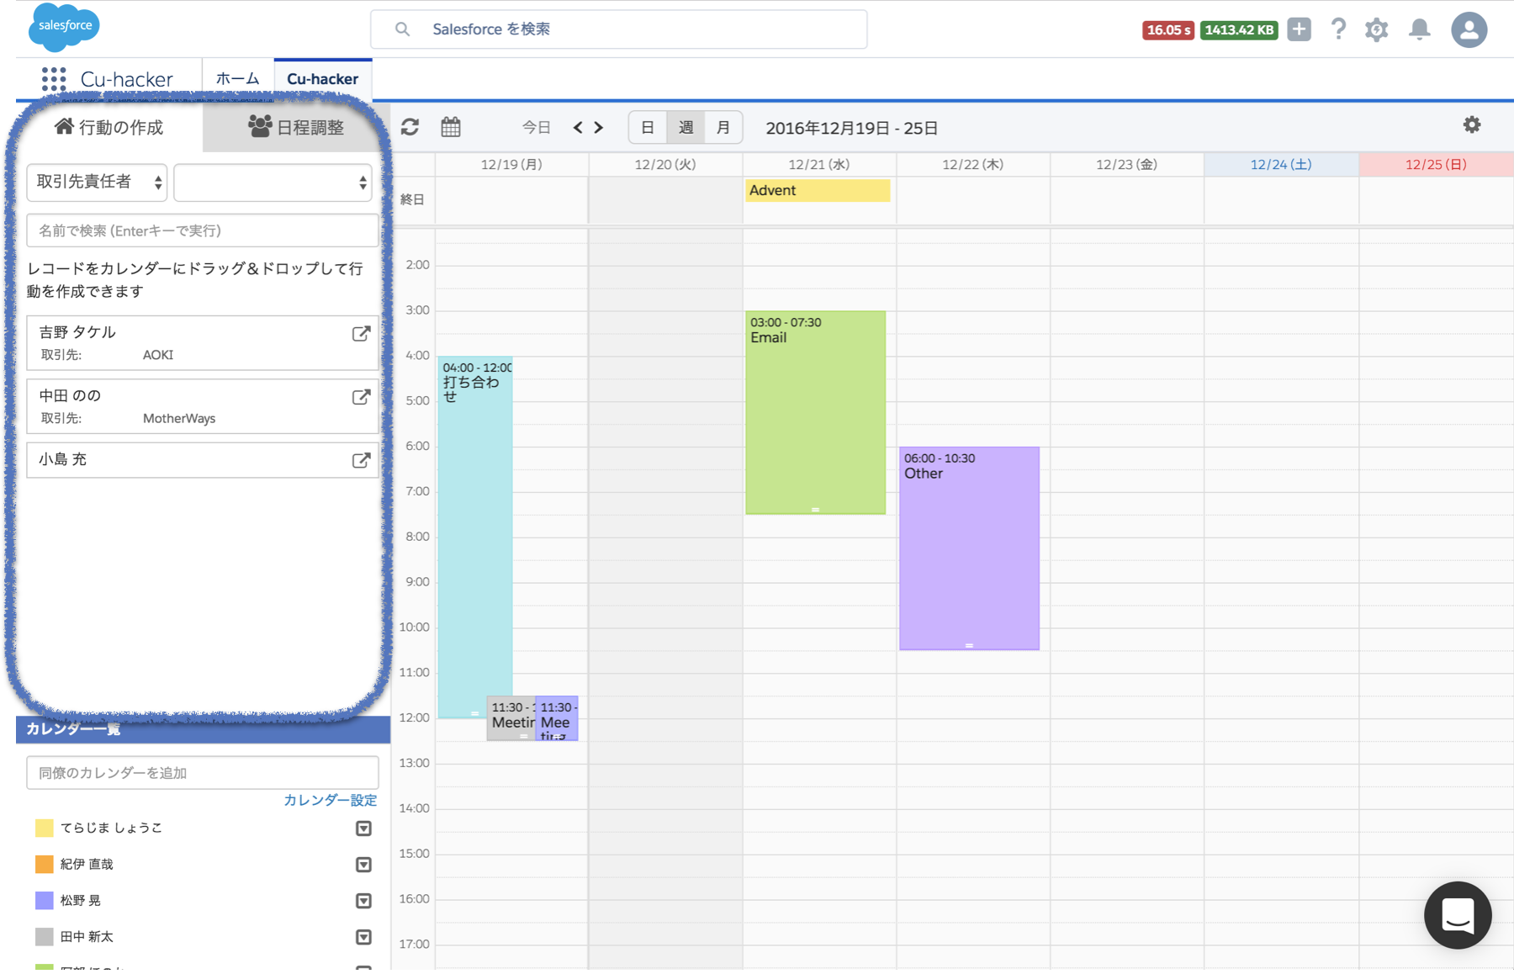Screen dimensions: 1514x974
Task: Click purple swatch for 松野 晃
Action: 45,901
